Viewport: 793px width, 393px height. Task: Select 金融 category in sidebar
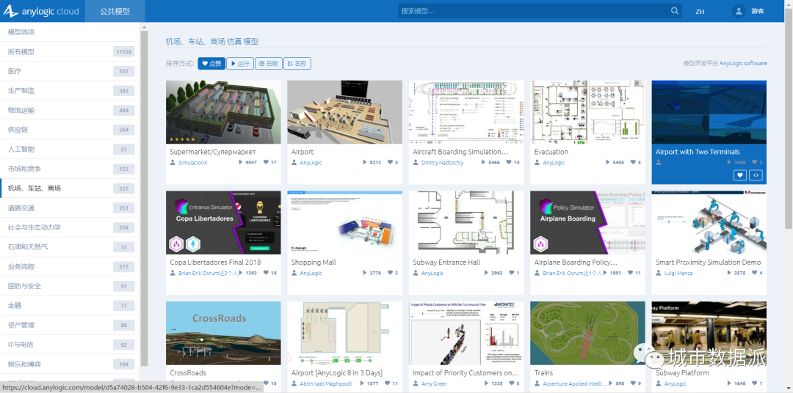[x=70, y=306]
